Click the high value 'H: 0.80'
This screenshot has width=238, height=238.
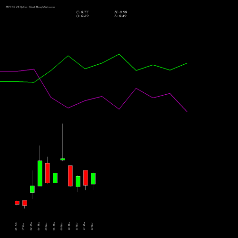120,12
